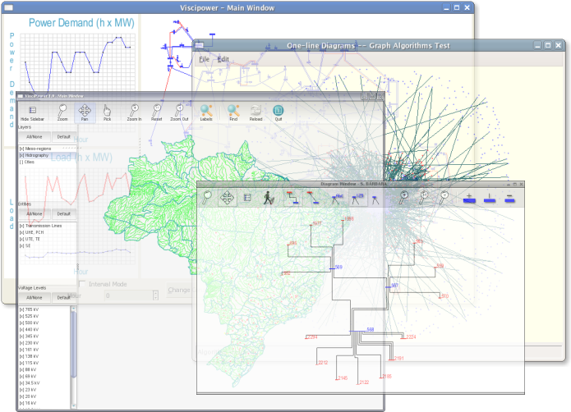Click node label 2191 in diagram
Screen dimensions: 571x412
[398, 359]
